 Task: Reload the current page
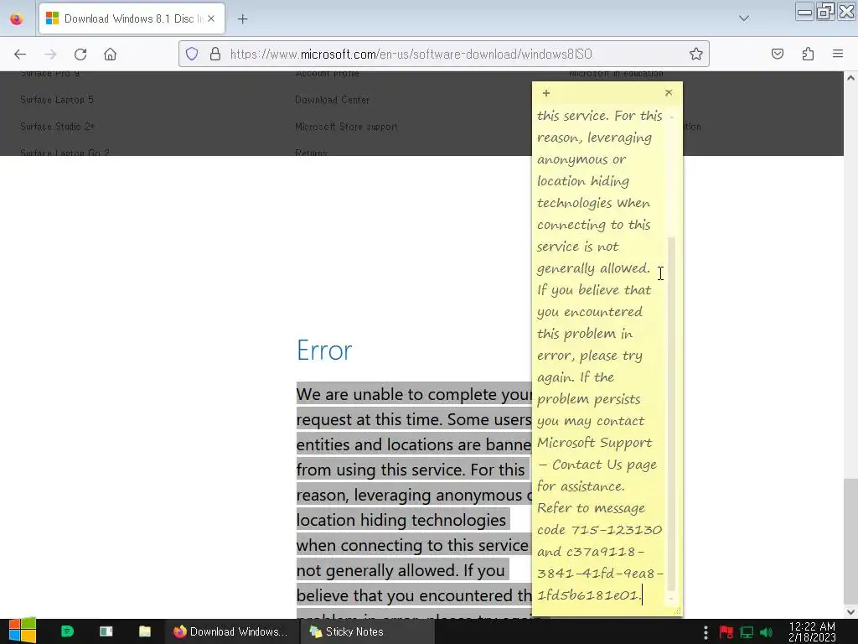coord(80,55)
